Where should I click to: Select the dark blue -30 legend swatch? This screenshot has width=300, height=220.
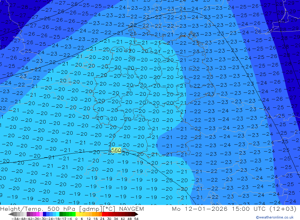45,214
